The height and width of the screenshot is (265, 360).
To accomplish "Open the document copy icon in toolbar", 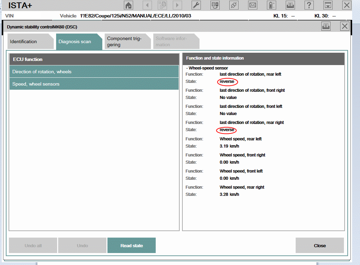I will pos(162,5).
